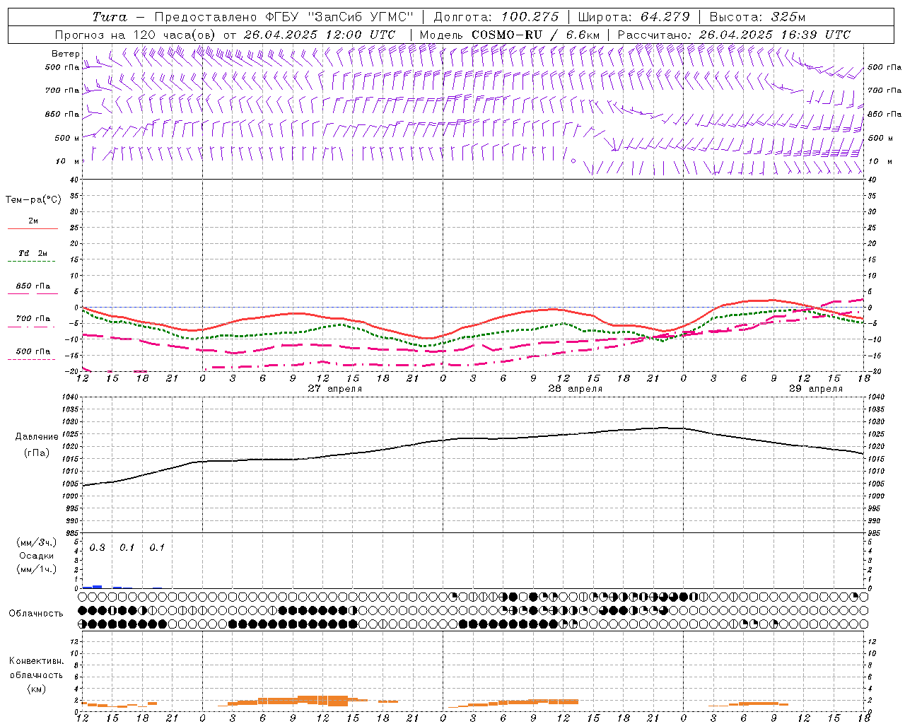The height and width of the screenshot is (724, 905).
Task: Click the "0.3" precipitation amount value
Action: 97,548
